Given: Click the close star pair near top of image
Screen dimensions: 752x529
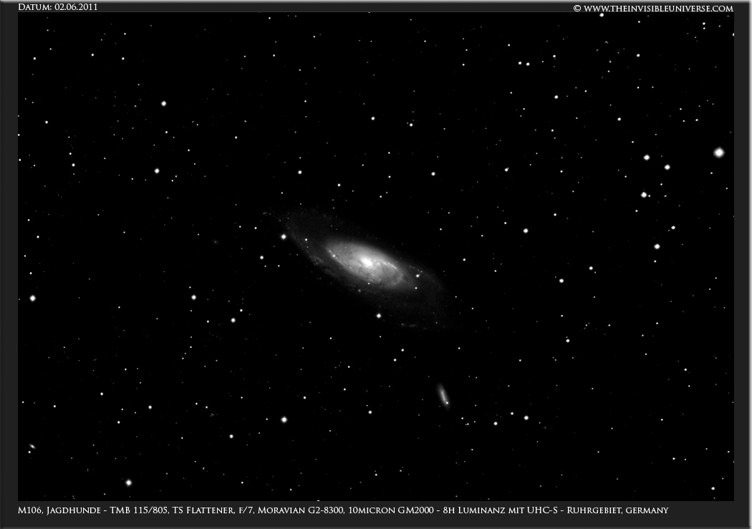Looking at the screenshot, I should coord(524,64).
